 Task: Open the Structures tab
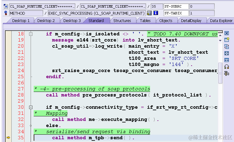click(122, 20)
